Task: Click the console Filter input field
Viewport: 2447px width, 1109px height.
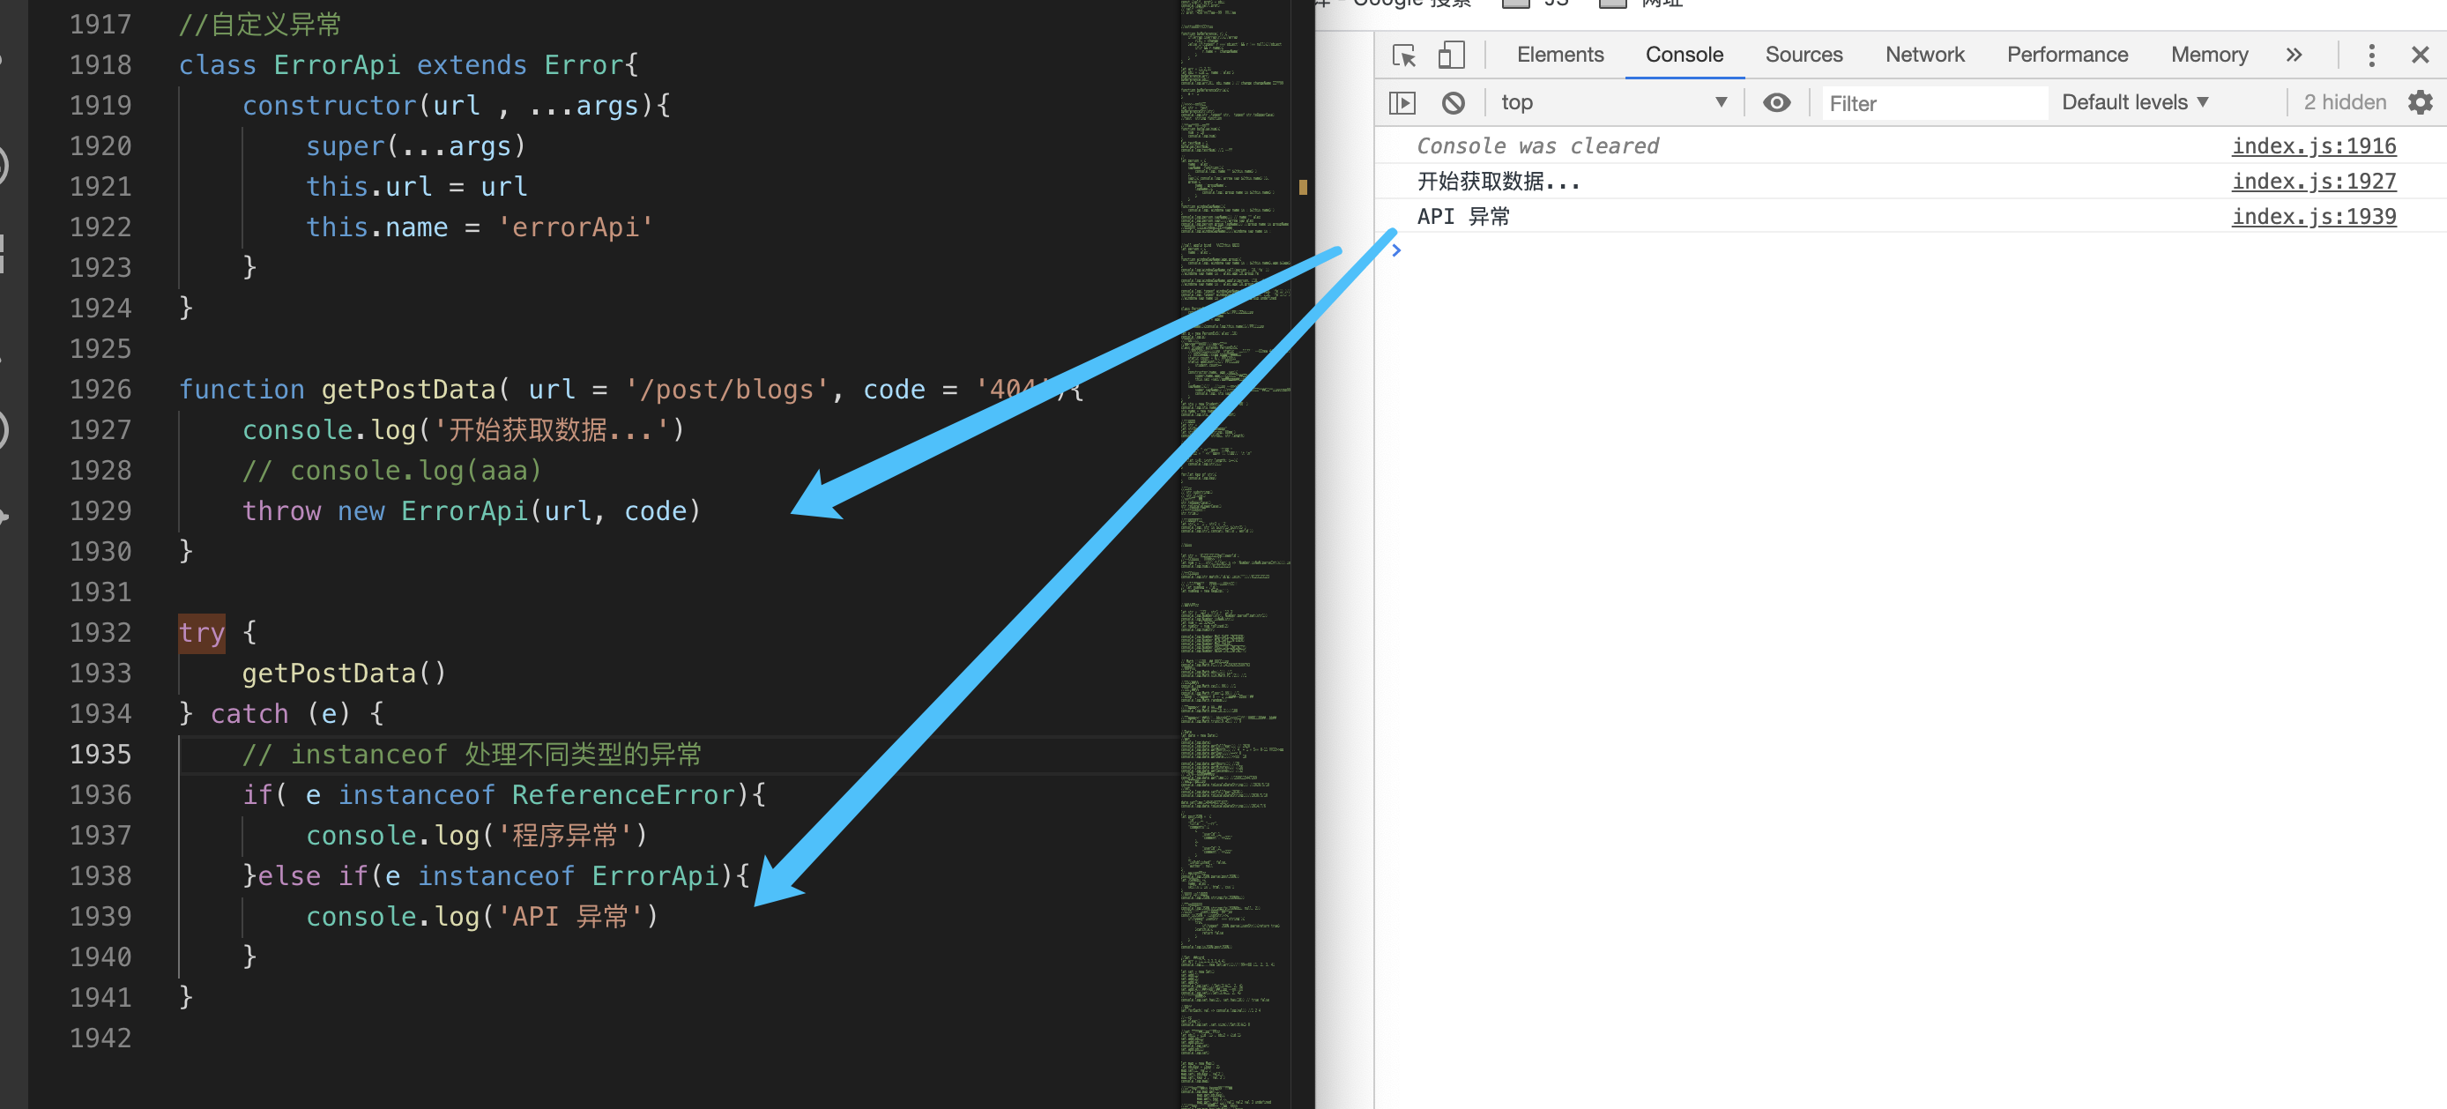Action: 1931,103
